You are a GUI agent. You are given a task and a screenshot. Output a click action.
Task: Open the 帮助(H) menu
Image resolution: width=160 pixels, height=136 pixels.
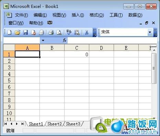36,23
